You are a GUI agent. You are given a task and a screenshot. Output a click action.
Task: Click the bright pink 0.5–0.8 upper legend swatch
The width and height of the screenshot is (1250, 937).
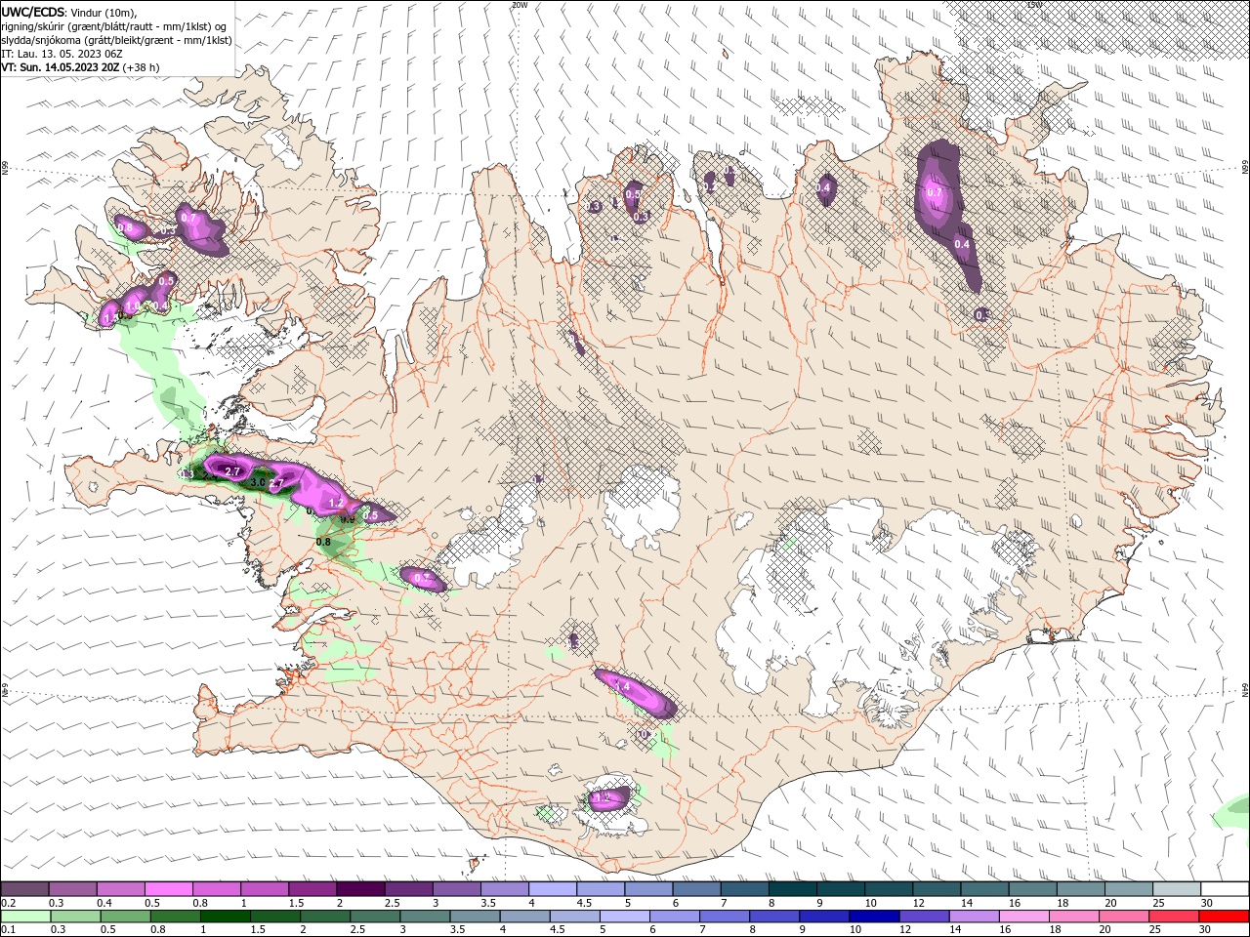point(168,889)
